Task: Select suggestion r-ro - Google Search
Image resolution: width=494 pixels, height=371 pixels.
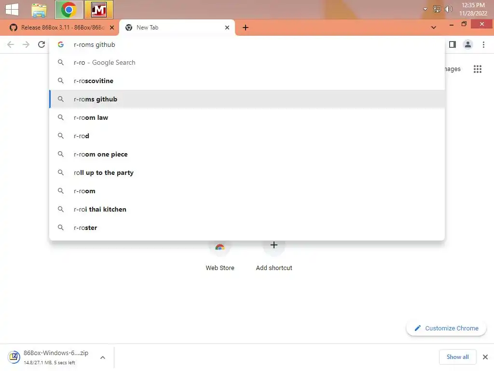Action: pyautogui.click(x=247, y=62)
